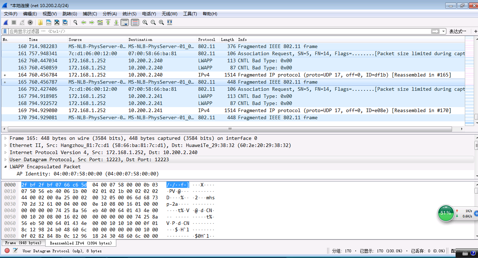Switch to Reassembled IPv4 (1894 bytes) tab
This screenshot has height=258, width=478.
(x=81, y=243)
